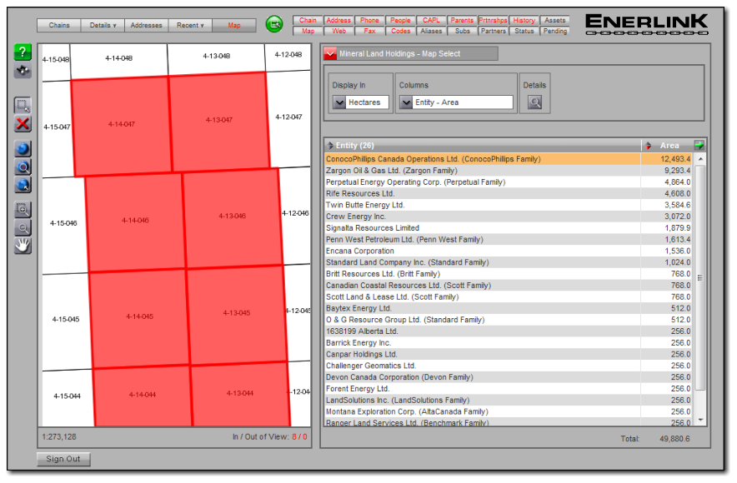Expand the Recent dropdown menu
737x483 pixels.
[x=190, y=25]
